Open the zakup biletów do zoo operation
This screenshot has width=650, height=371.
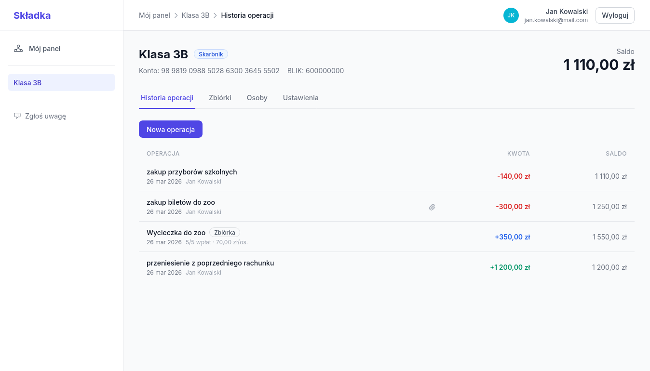180,202
